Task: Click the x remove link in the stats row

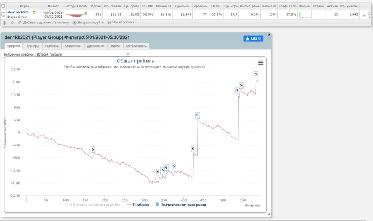Action: point(364,15)
